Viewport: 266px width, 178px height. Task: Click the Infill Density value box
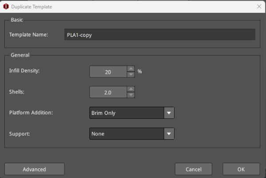pyautogui.click(x=108, y=72)
